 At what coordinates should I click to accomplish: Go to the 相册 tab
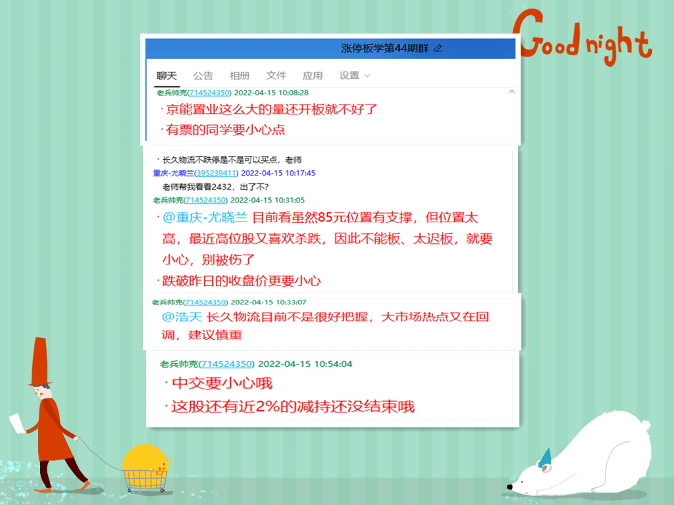coord(240,76)
